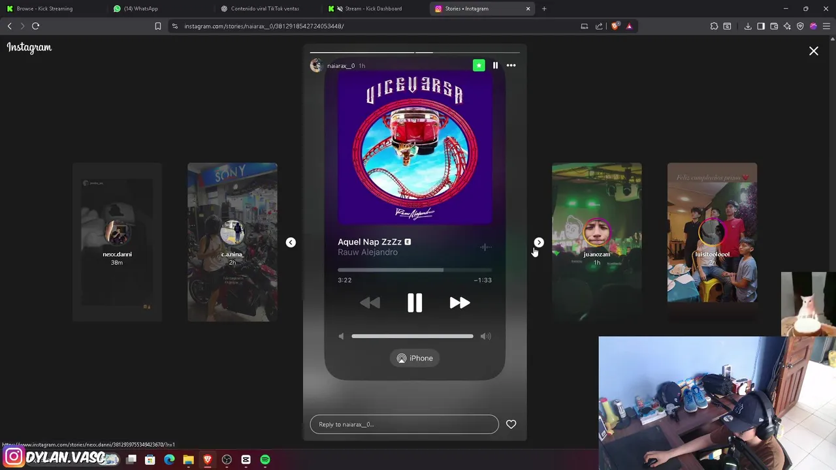Reload the current page
The height and width of the screenshot is (470, 836).
pyautogui.click(x=35, y=26)
